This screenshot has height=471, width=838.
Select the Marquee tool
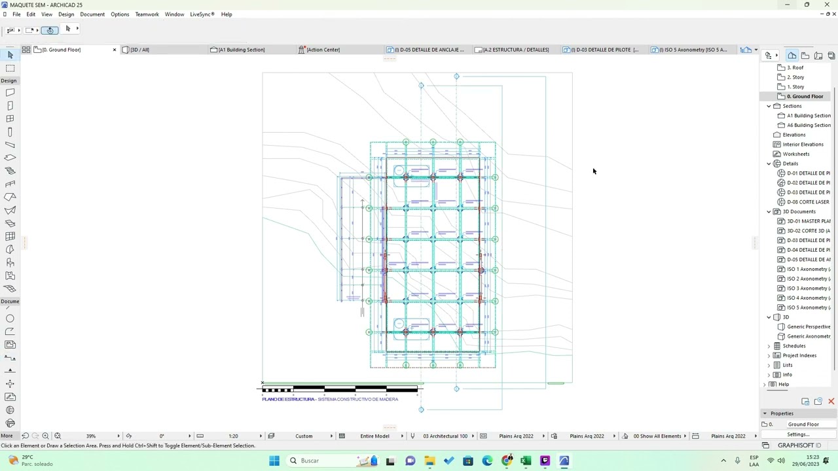(10, 68)
